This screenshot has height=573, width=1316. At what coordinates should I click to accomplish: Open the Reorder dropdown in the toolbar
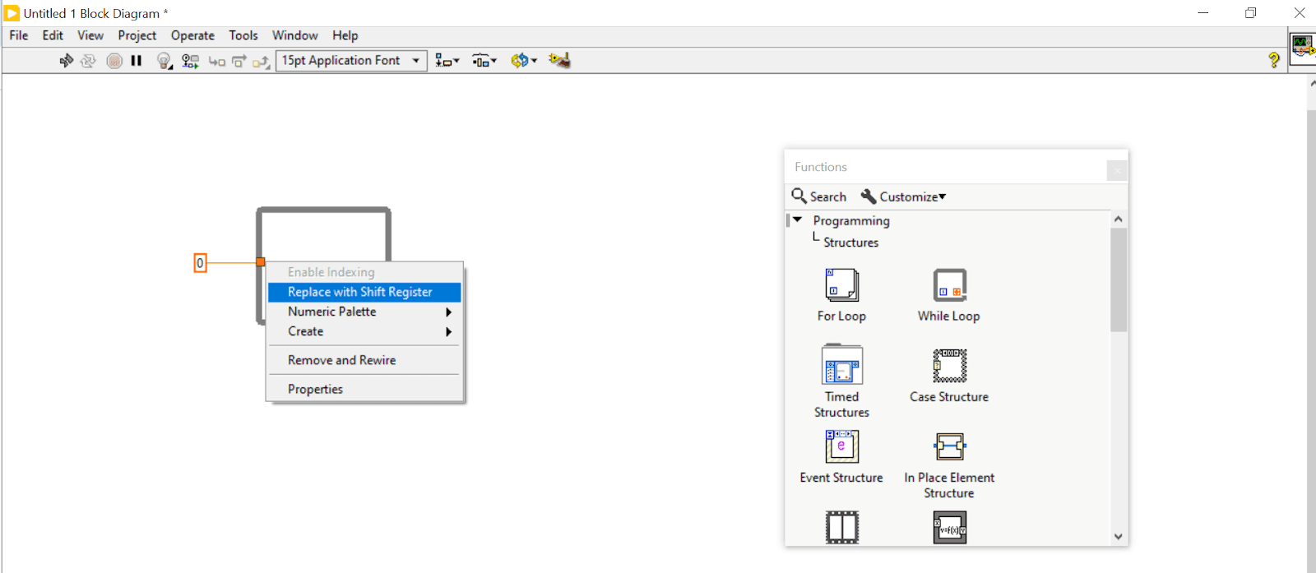point(523,61)
